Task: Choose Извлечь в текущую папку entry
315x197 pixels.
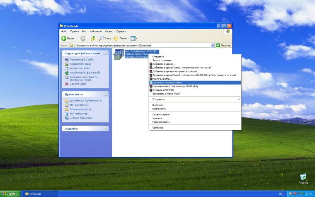Action: (x=195, y=83)
